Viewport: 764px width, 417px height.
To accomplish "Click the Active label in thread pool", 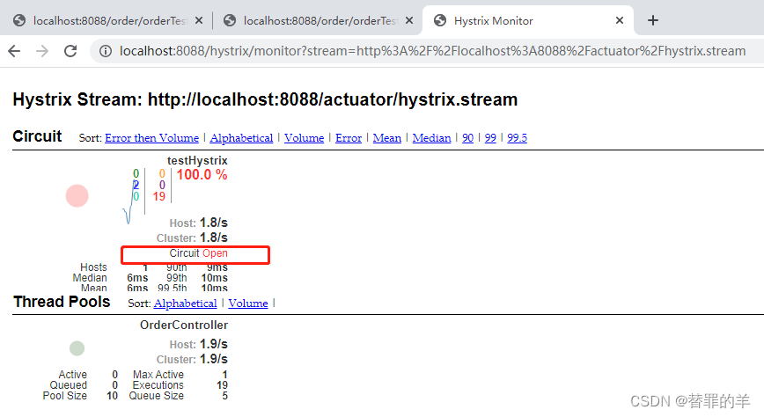I will point(72,375).
